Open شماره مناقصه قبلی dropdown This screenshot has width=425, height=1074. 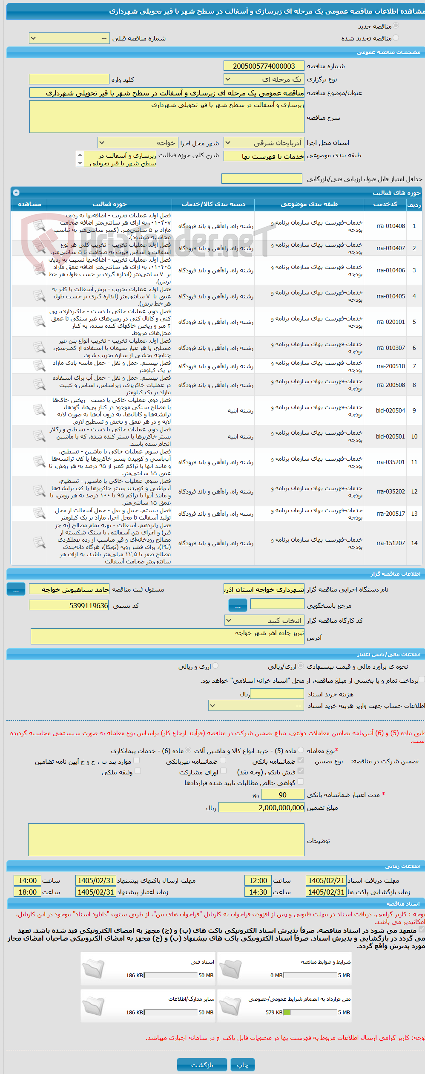(69, 38)
